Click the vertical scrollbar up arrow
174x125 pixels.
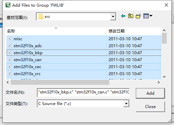coord(164,30)
